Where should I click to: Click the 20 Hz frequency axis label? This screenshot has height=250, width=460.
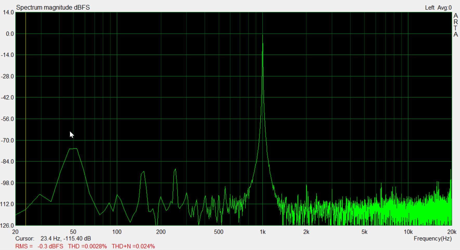point(15,232)
